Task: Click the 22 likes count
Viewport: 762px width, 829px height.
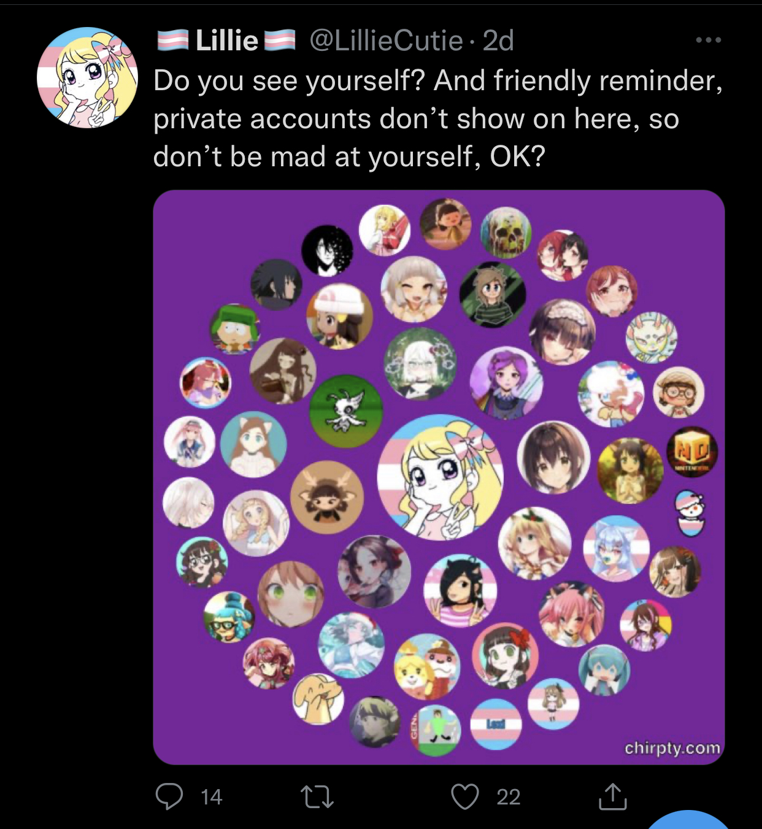Action: click(508, 797)
